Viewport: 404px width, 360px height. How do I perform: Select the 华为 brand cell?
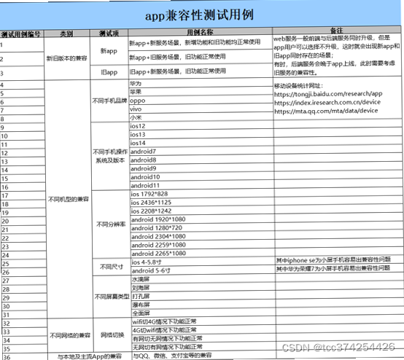click(201, 83)
